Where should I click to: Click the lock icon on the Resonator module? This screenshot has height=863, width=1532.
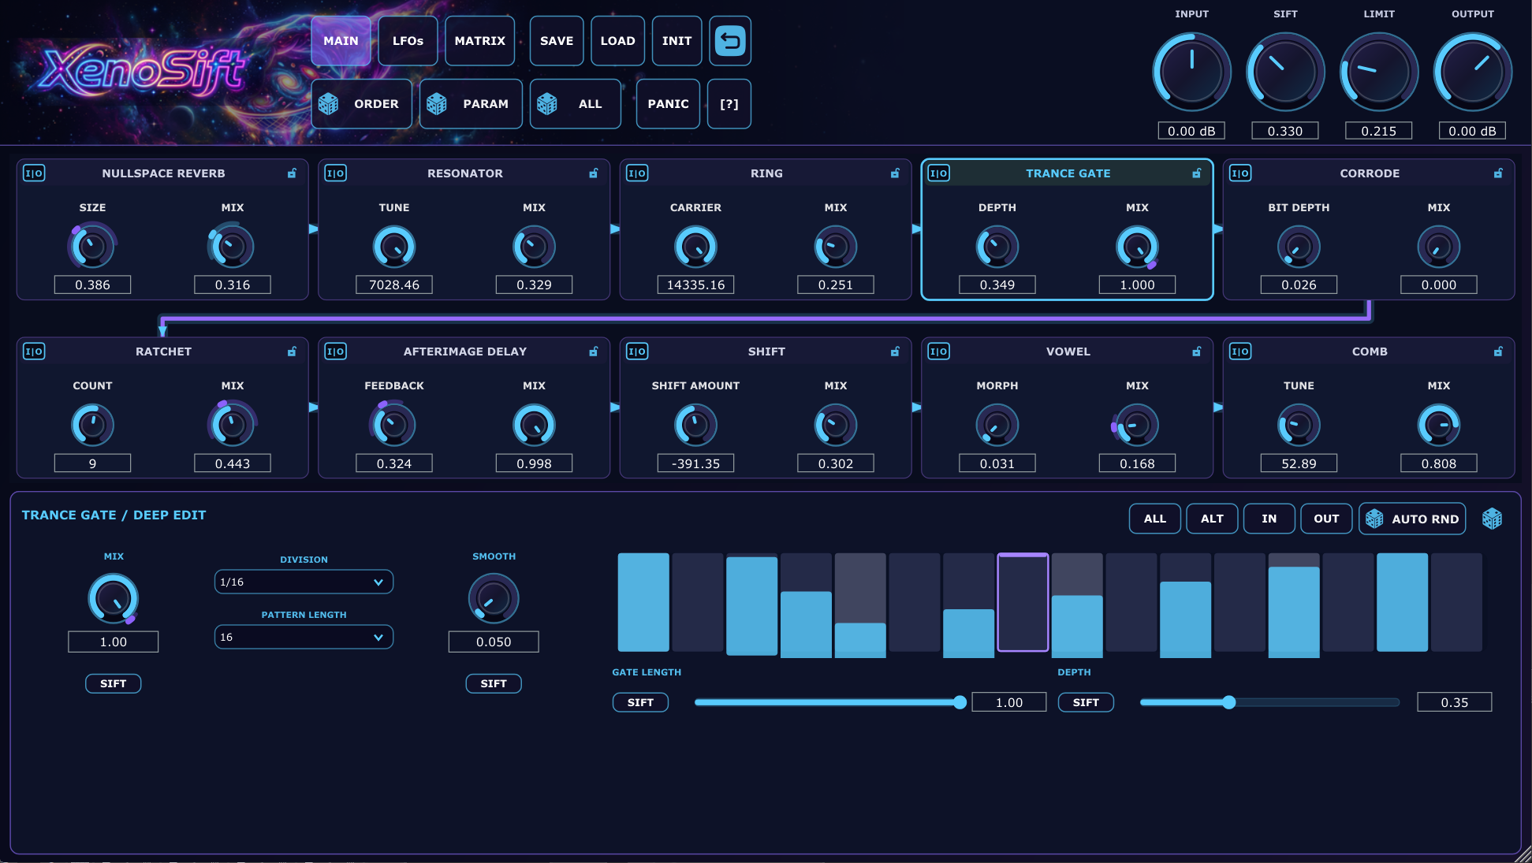(594, 173)
